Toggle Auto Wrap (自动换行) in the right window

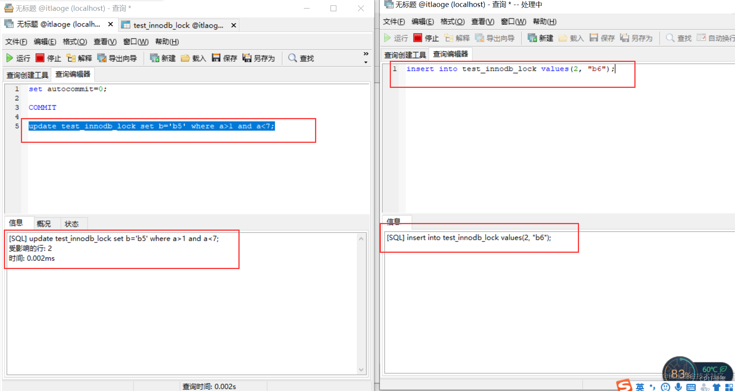pos(716,38)
